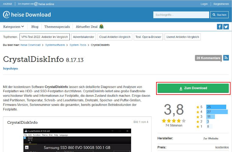This screenshot has height=152, width=232.
Task: Click the heise online circular logo icon
Action: coord(36,4)
